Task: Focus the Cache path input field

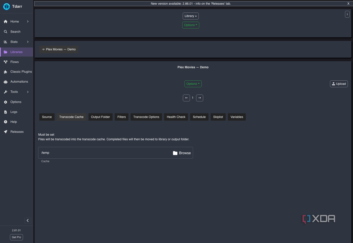Action: tap(116, 153)
